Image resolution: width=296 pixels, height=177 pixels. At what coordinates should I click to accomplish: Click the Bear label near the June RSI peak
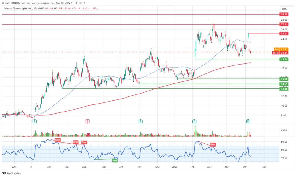tap(57, 140)
